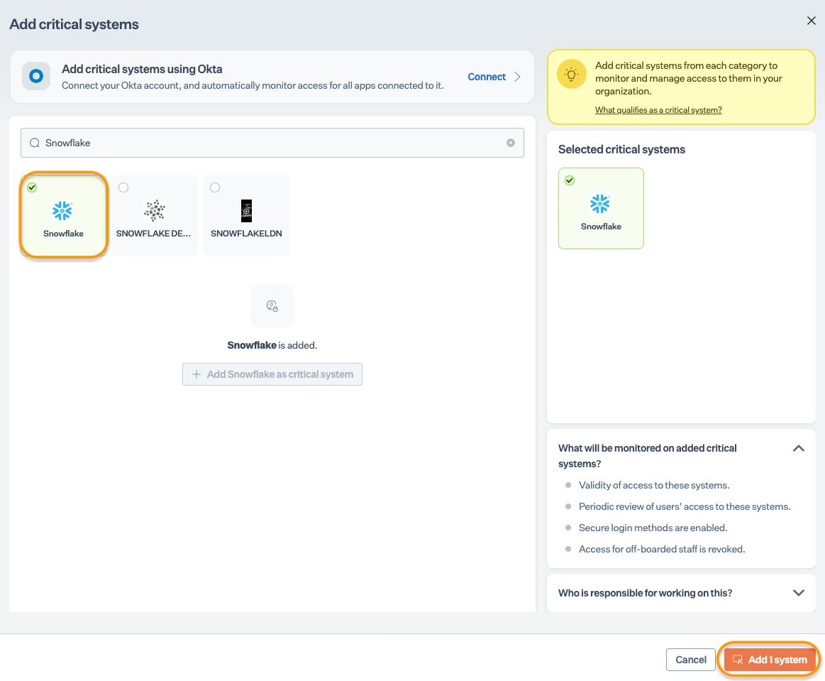Click 'Validity of access to these systems.' text

tap(654, 485)
